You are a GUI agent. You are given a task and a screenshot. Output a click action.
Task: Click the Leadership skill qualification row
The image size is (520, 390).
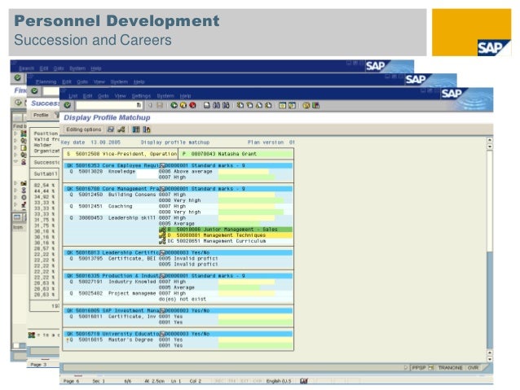(178, 217)
